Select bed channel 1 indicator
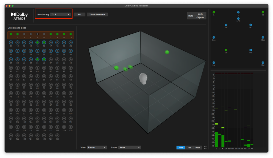This screenshot has height=158, width=273. [x=11, y=34]
